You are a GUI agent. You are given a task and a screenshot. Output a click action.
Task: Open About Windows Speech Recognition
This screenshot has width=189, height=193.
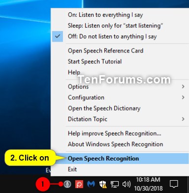point(120,144)
